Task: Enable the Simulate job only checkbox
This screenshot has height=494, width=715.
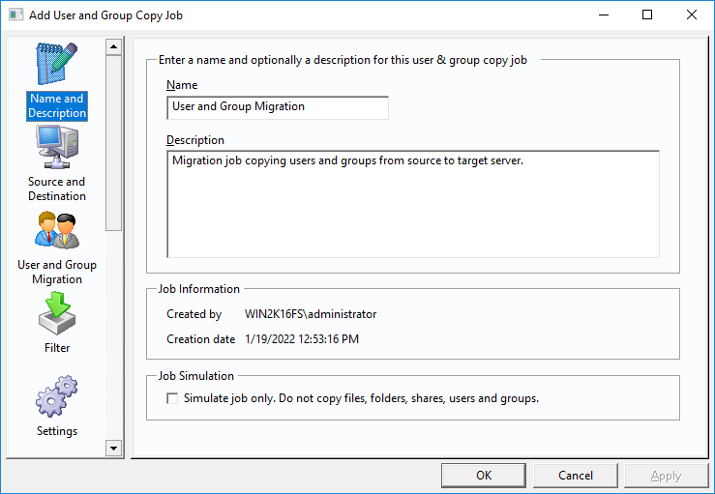Action: [x=172, y=398]
